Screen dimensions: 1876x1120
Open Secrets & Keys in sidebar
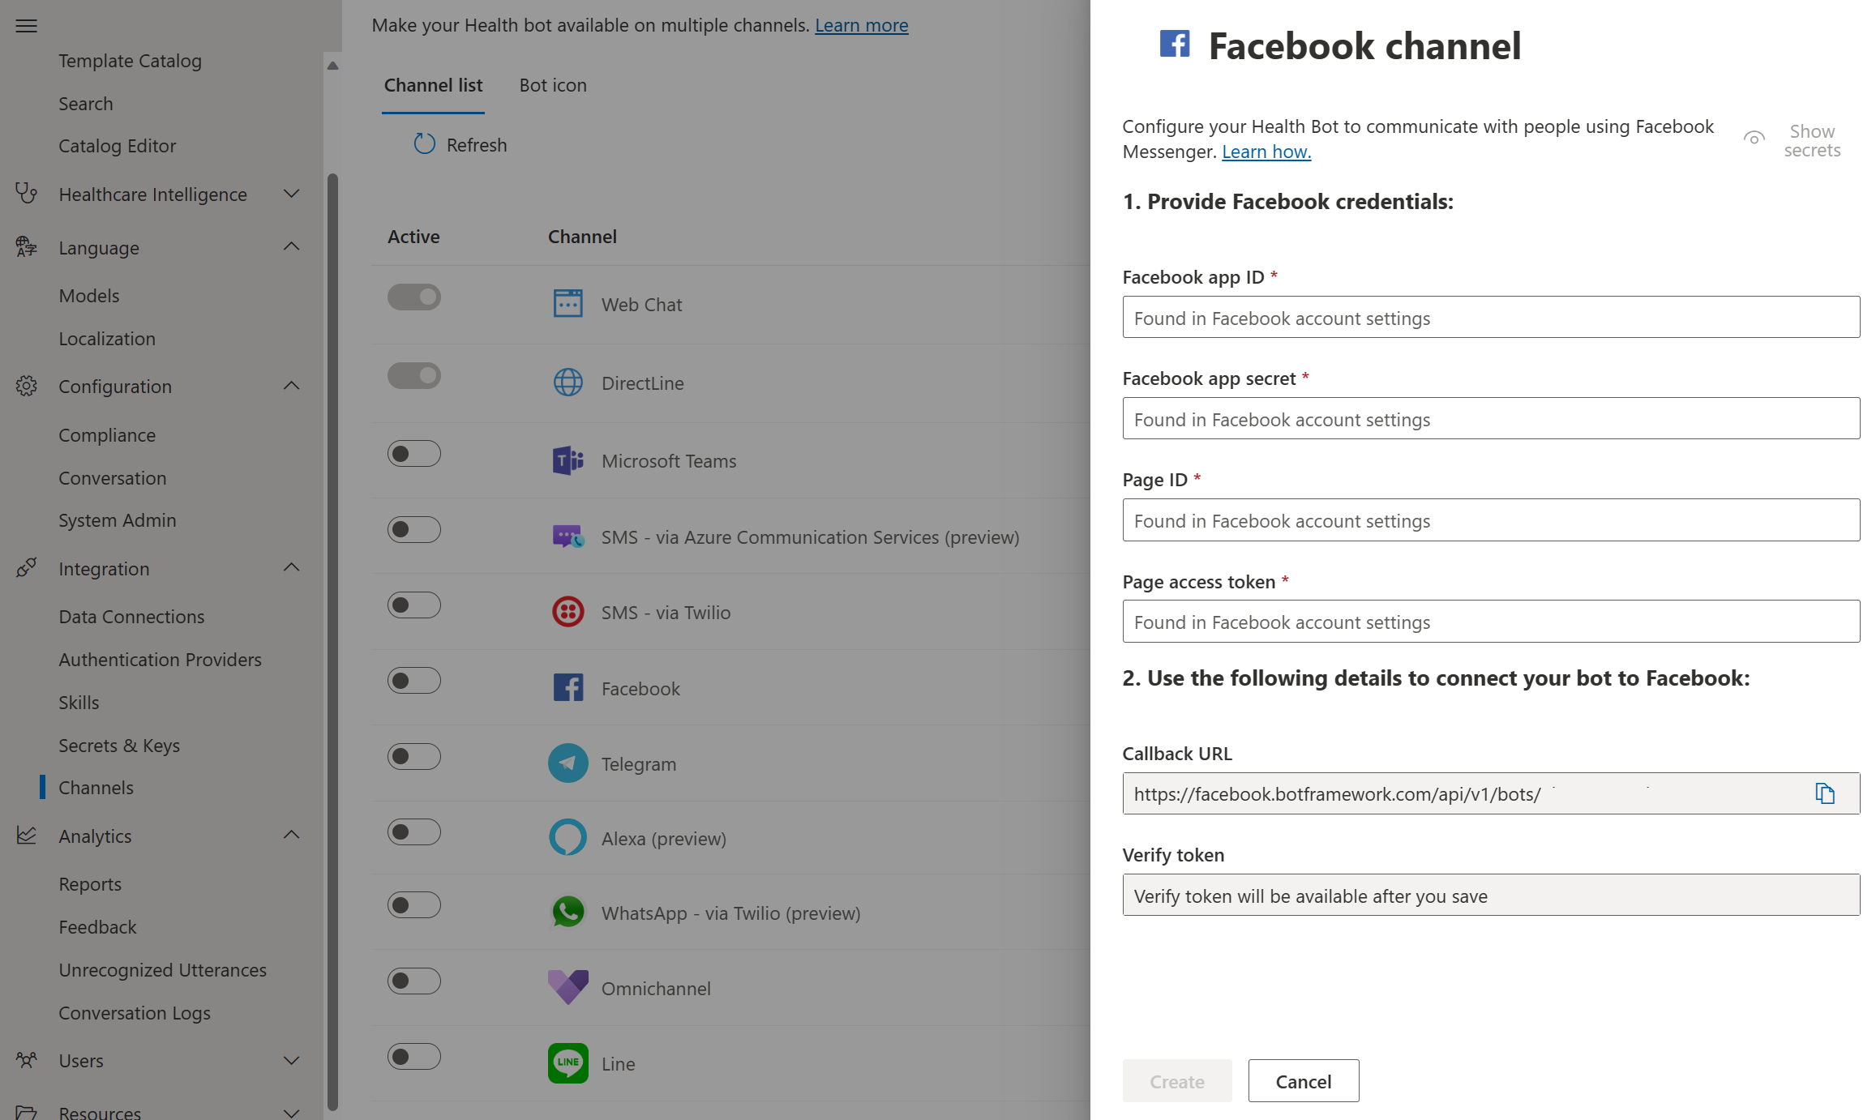pos(119,746)
